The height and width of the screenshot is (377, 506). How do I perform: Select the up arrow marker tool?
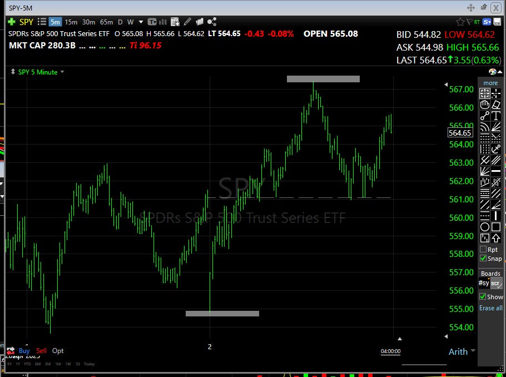click(496, 238)
